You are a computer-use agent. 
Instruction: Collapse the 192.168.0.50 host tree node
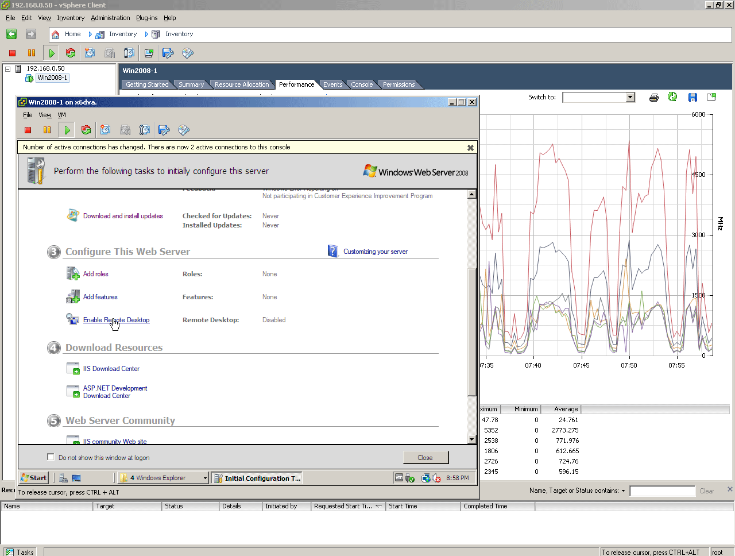tap(8, 69)
